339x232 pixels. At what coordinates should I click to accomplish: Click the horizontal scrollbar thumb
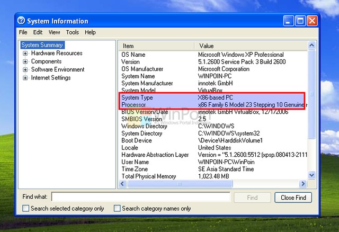180,184
